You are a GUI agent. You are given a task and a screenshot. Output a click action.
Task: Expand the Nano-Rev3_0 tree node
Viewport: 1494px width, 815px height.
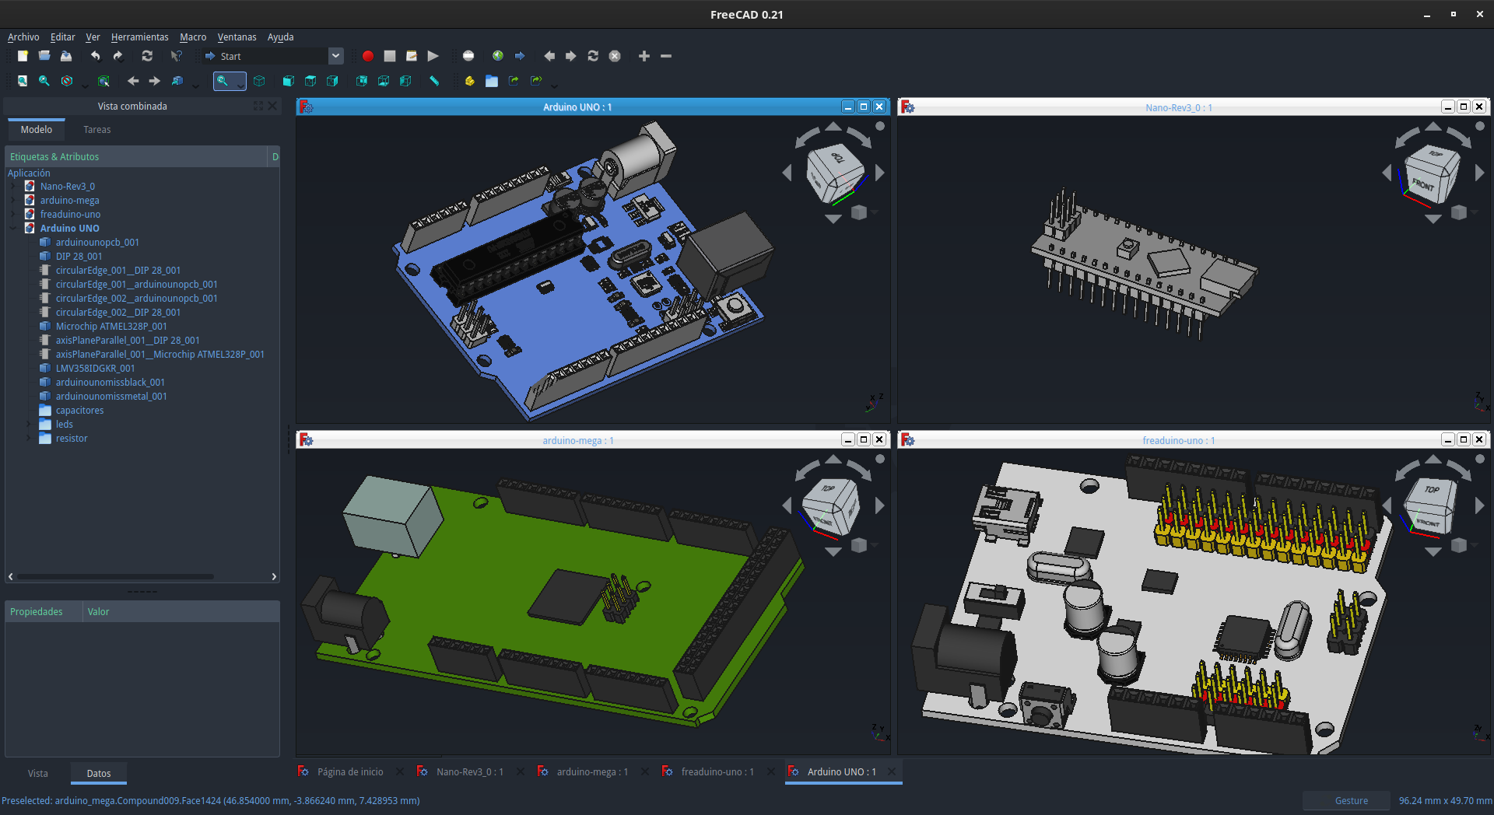click(13, 187)
